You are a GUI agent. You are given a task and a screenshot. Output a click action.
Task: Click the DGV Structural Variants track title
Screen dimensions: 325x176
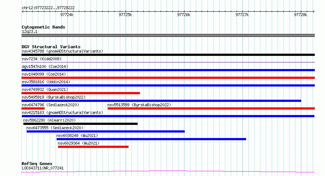pyautogui.click(x=51, y=47)
